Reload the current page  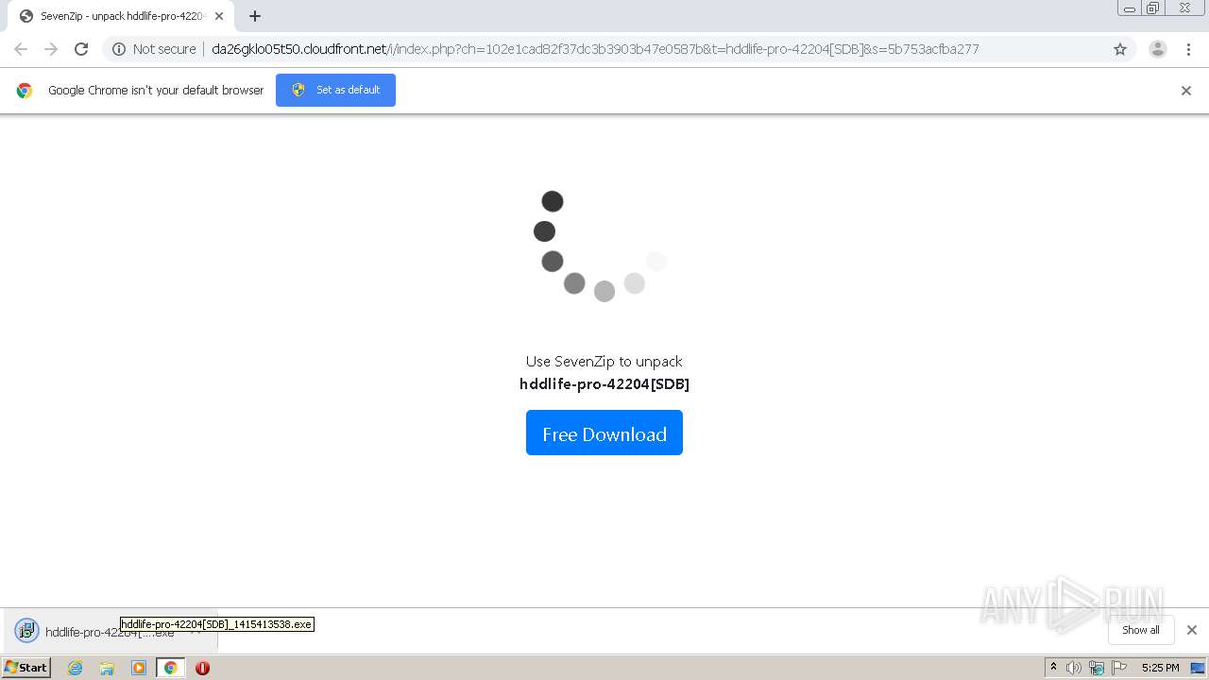[81, 49]
